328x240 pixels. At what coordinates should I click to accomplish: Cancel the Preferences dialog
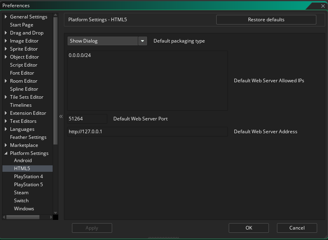coord(297,228)
